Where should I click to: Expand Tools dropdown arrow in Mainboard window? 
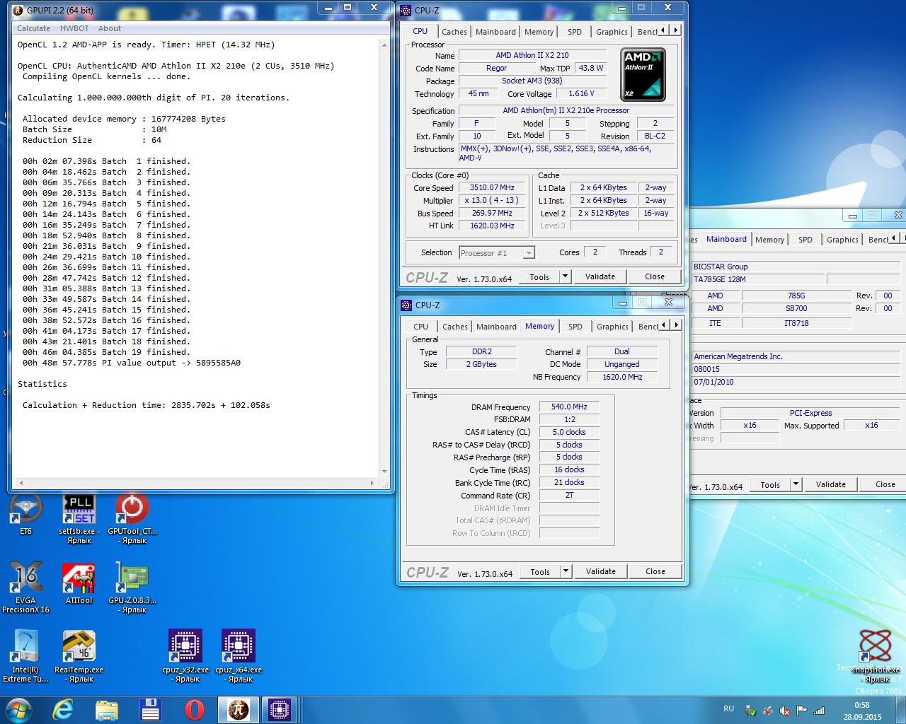pyautogui.click(x=796, y=484)
